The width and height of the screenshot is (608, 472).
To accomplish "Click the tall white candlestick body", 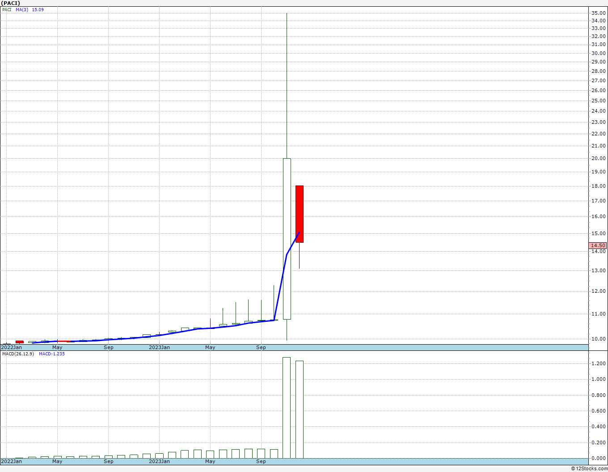I will tap(287, 239).
